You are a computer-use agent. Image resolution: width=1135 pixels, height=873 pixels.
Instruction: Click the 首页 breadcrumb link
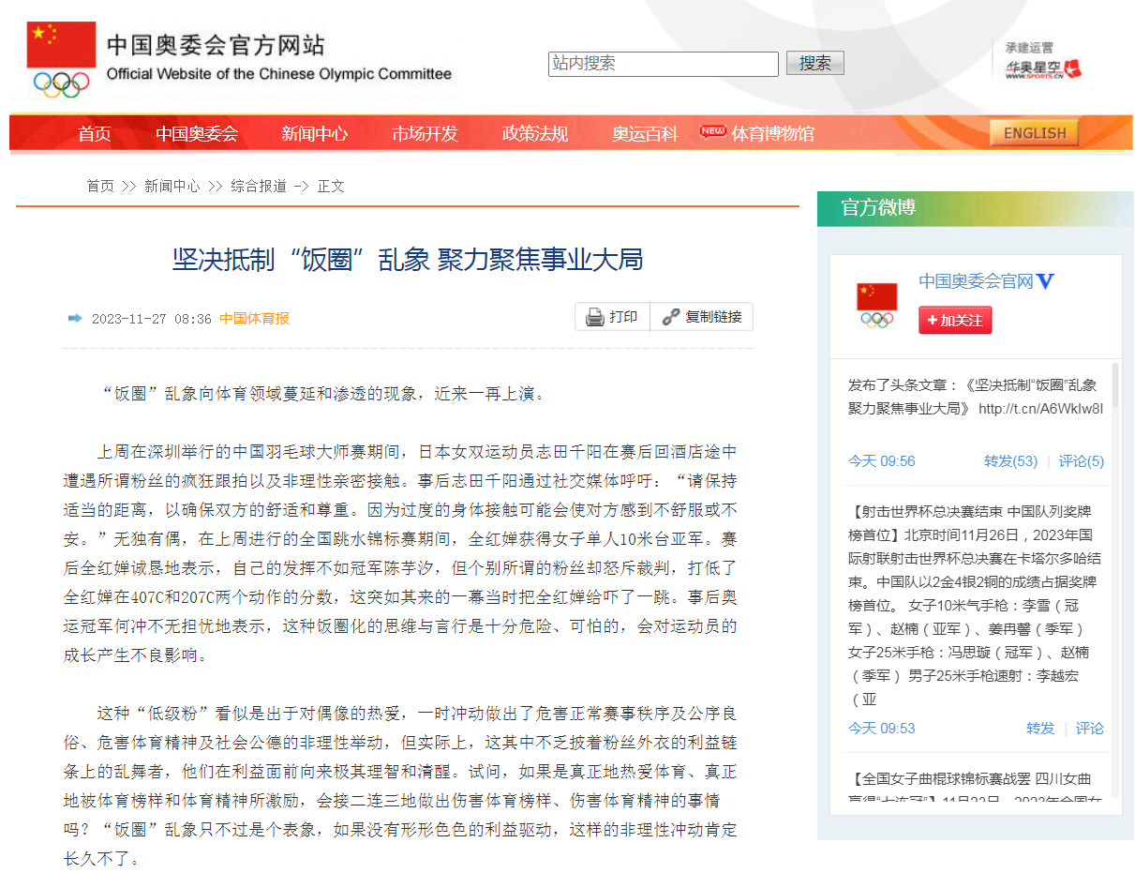[100, 186]
